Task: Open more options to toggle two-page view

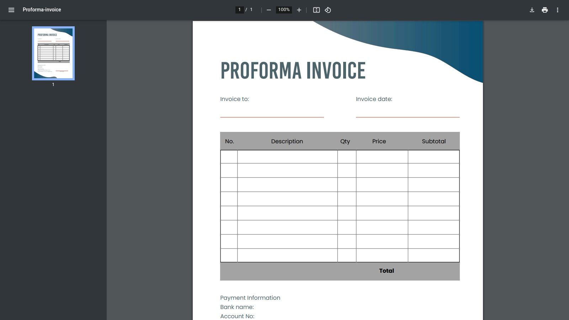Action: click(x=558, y=10)
